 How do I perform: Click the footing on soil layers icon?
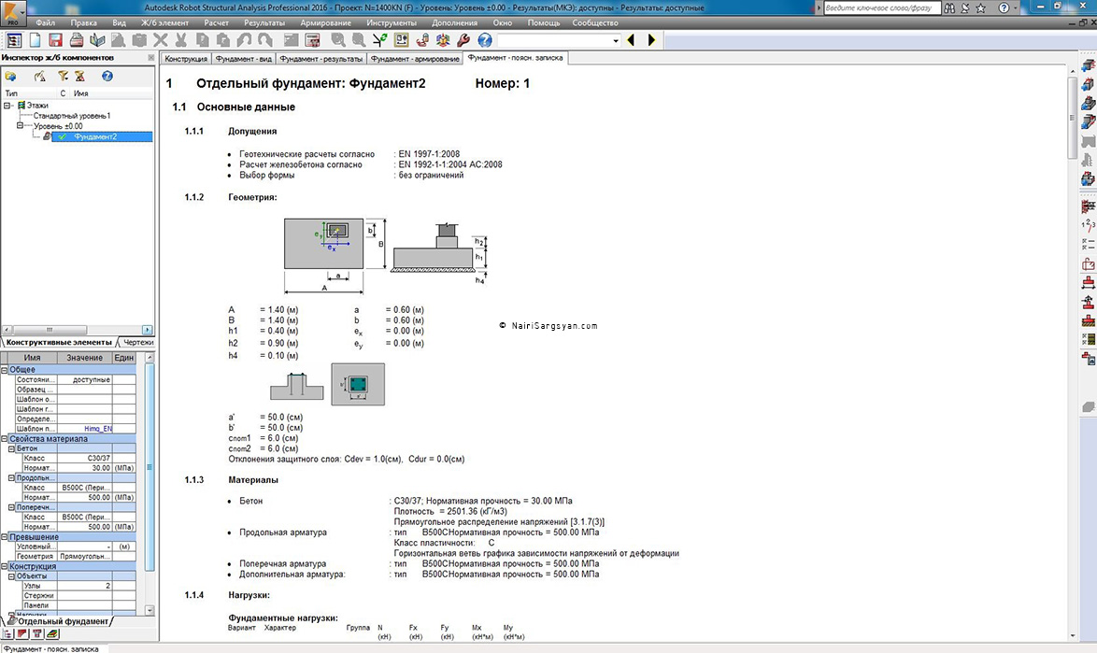coord(1088,320)
